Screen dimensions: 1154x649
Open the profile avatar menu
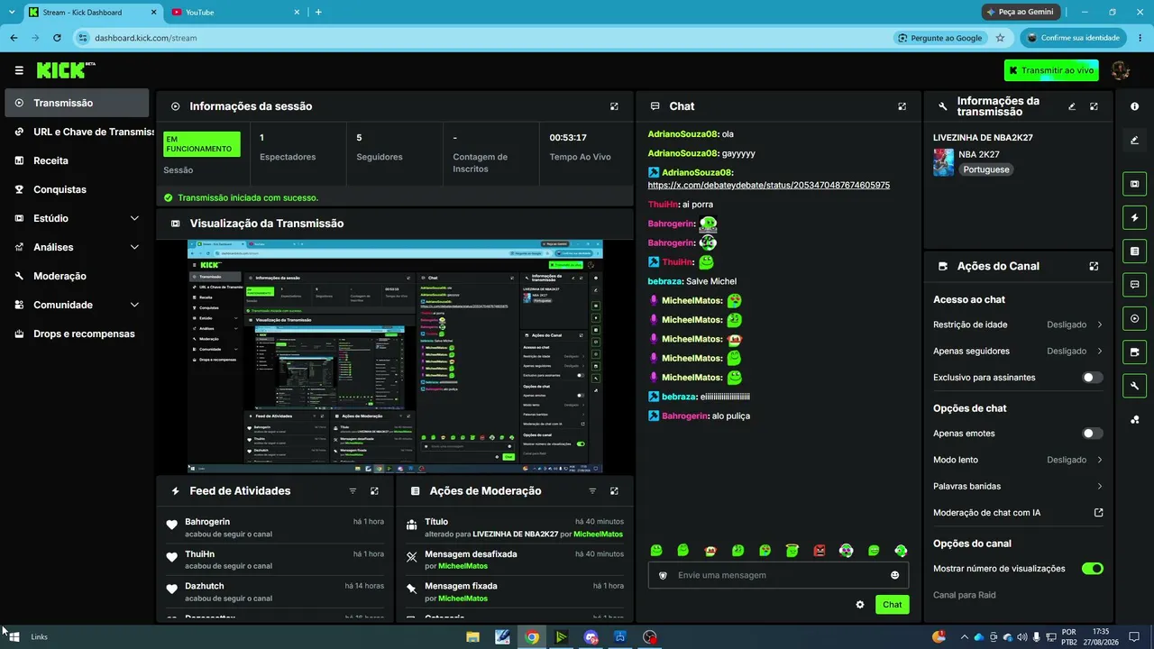tap(1121, 70)
